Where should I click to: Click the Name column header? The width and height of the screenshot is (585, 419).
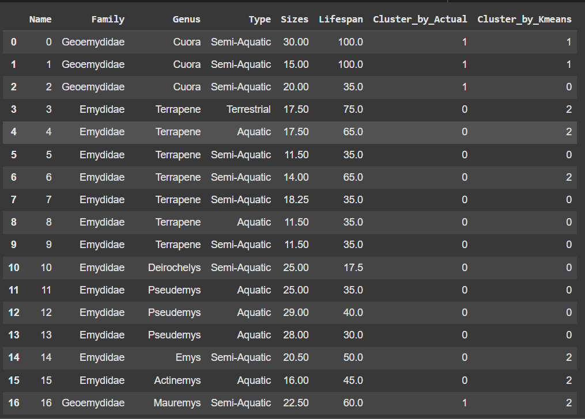pos(40,20)
